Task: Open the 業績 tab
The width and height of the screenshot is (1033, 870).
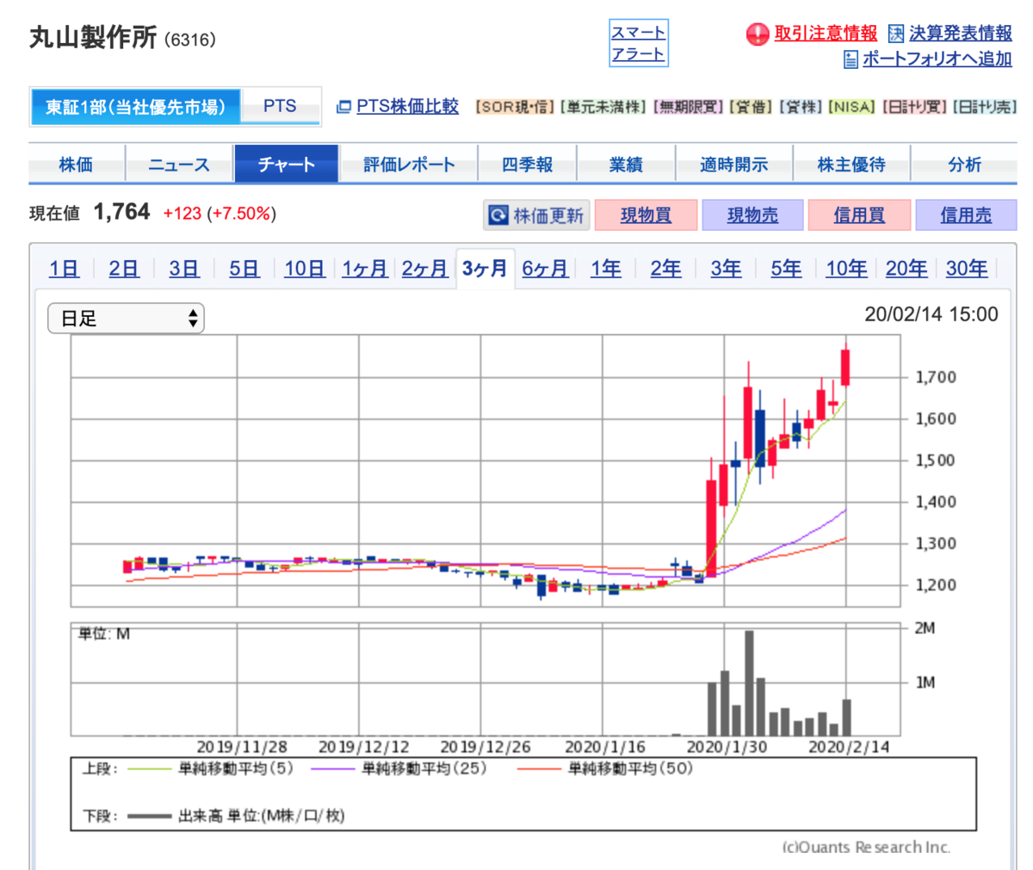Action: pyautogui.click(x=626, y=164)
